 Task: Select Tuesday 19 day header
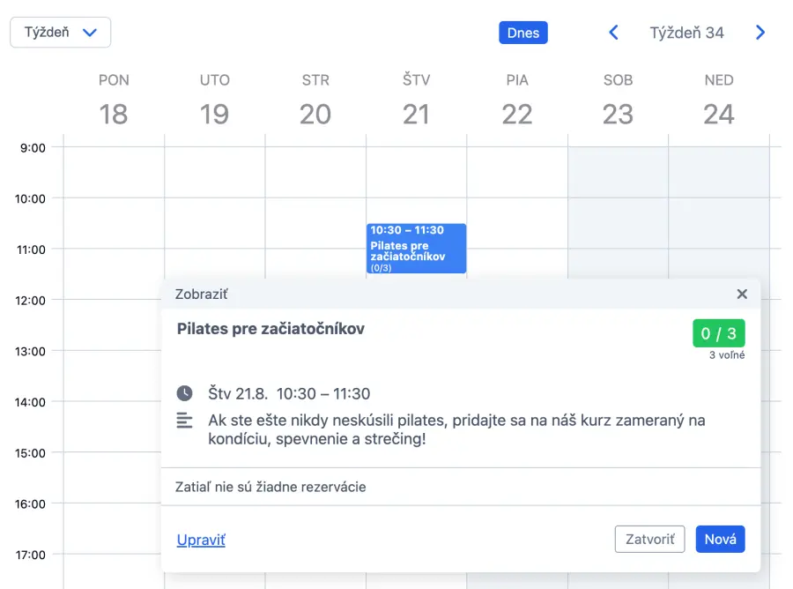214,100
